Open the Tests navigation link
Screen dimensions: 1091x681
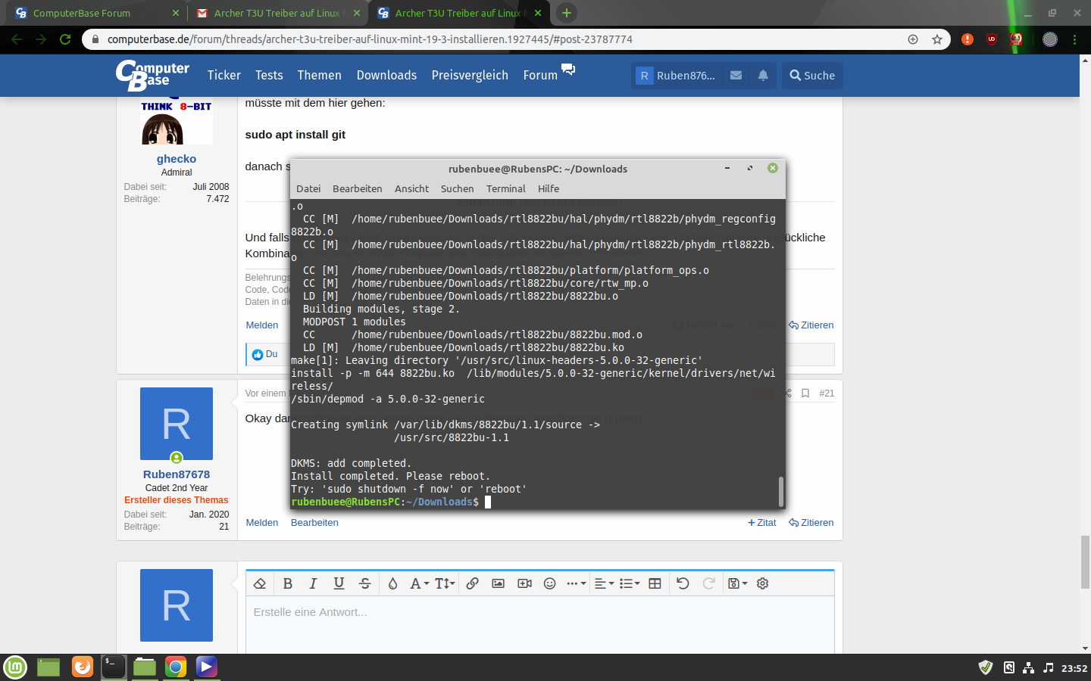coord(269,75)
